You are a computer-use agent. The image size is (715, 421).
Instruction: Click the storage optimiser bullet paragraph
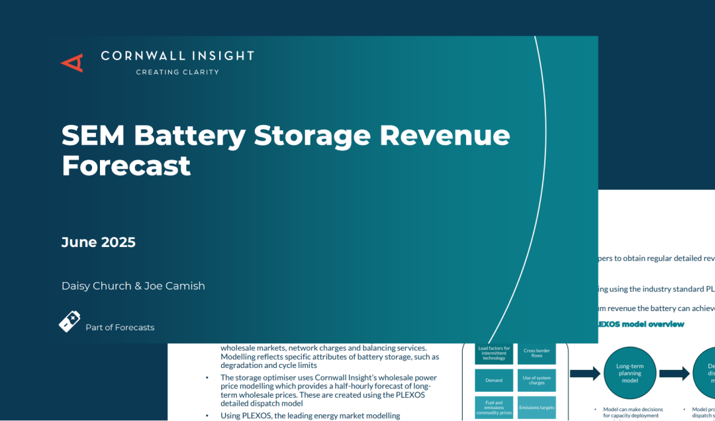[x=328, y=391]
